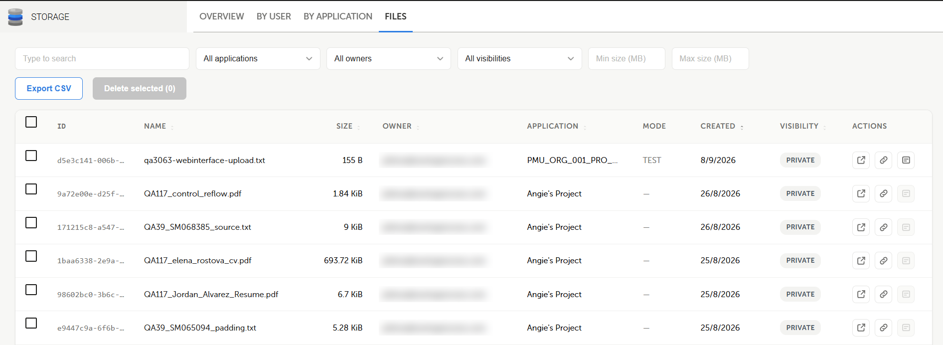This screenshot has height=345, width=943.
Task: Click the 1.84 KiB size cell
Action: [x=348, y=193]
